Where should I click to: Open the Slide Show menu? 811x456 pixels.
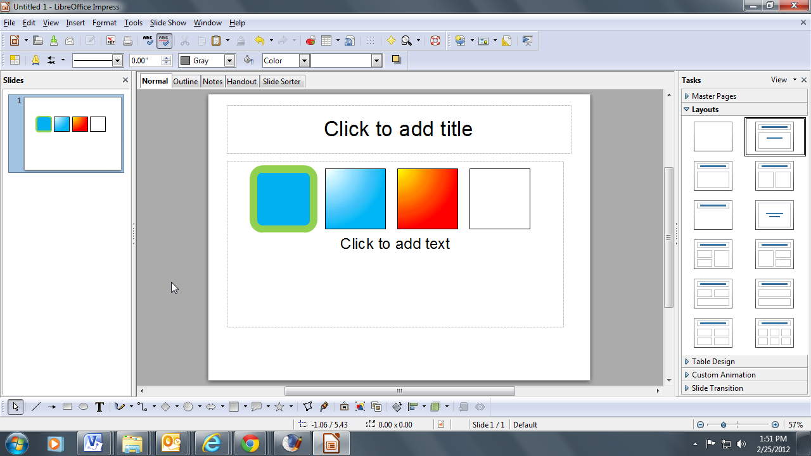(x=168, y=23)
